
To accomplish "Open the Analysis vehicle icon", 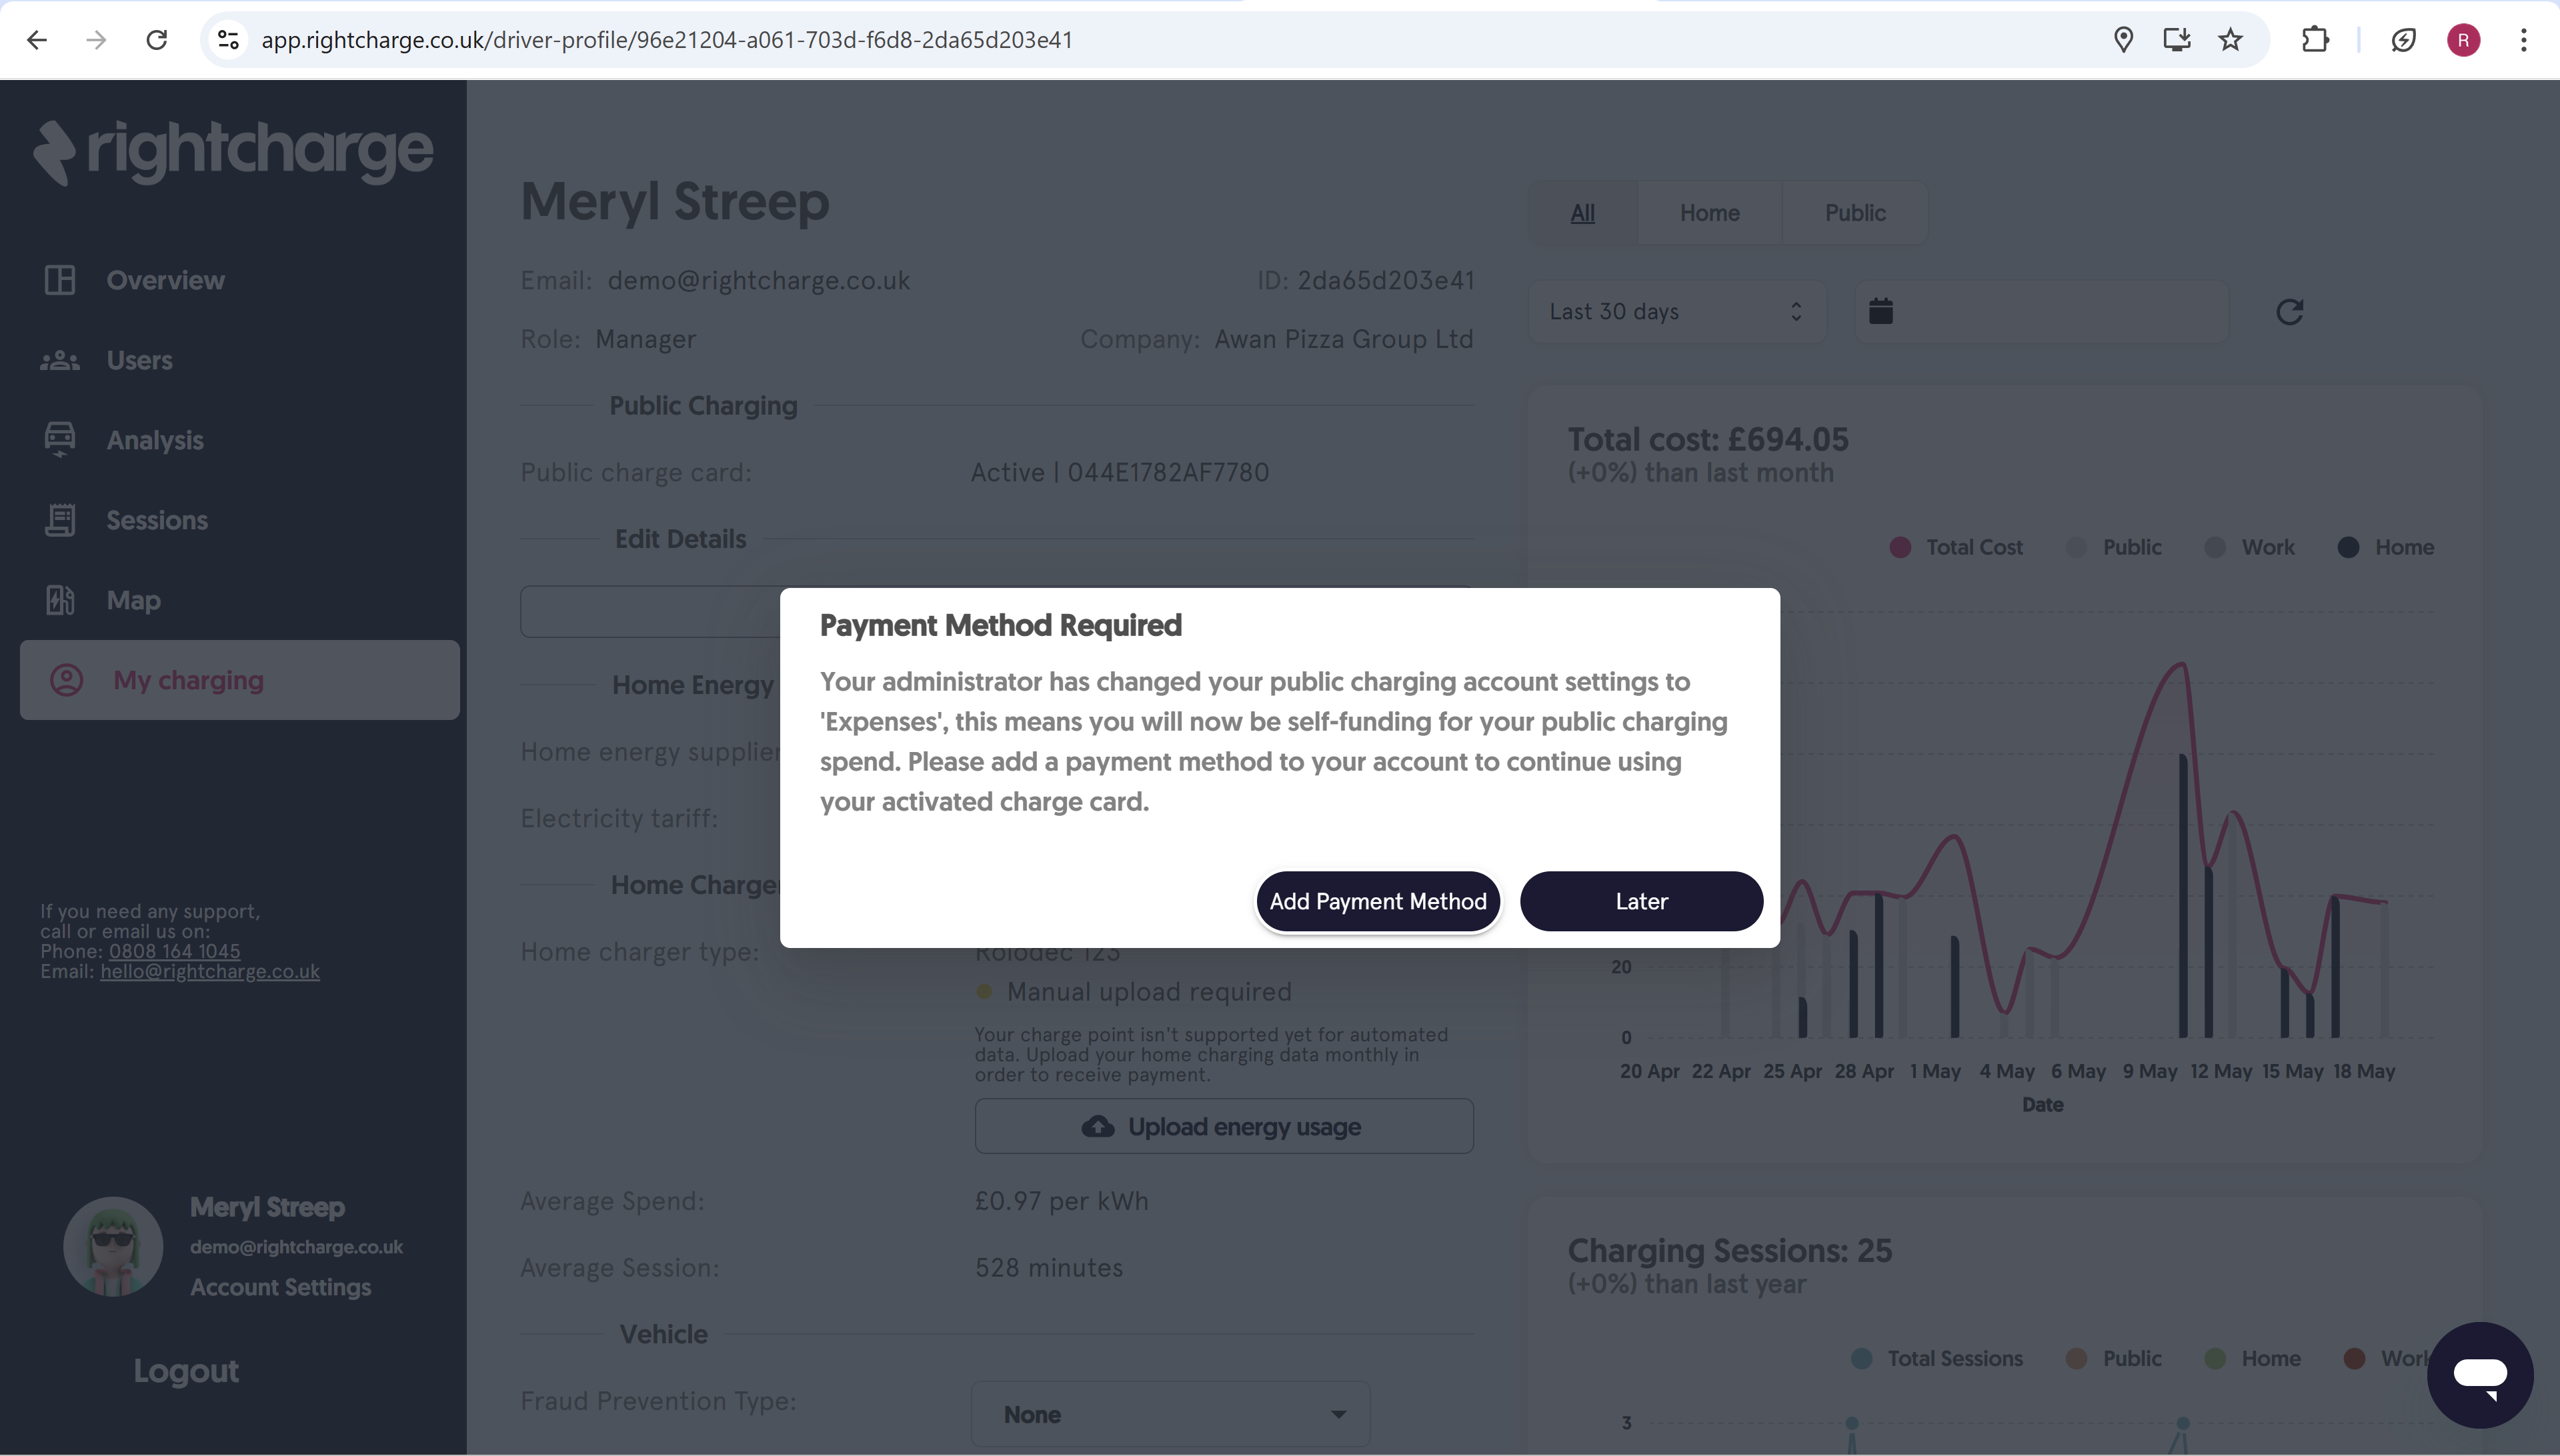I will point(60,440).
